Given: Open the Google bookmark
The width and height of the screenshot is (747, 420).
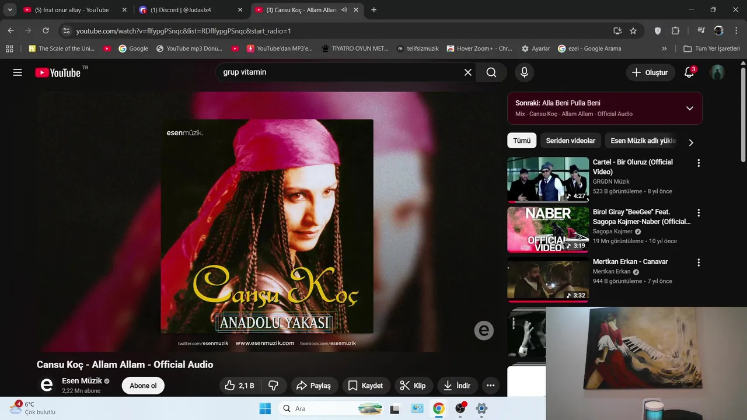Looking at the screenshot, I should [133, 48].
